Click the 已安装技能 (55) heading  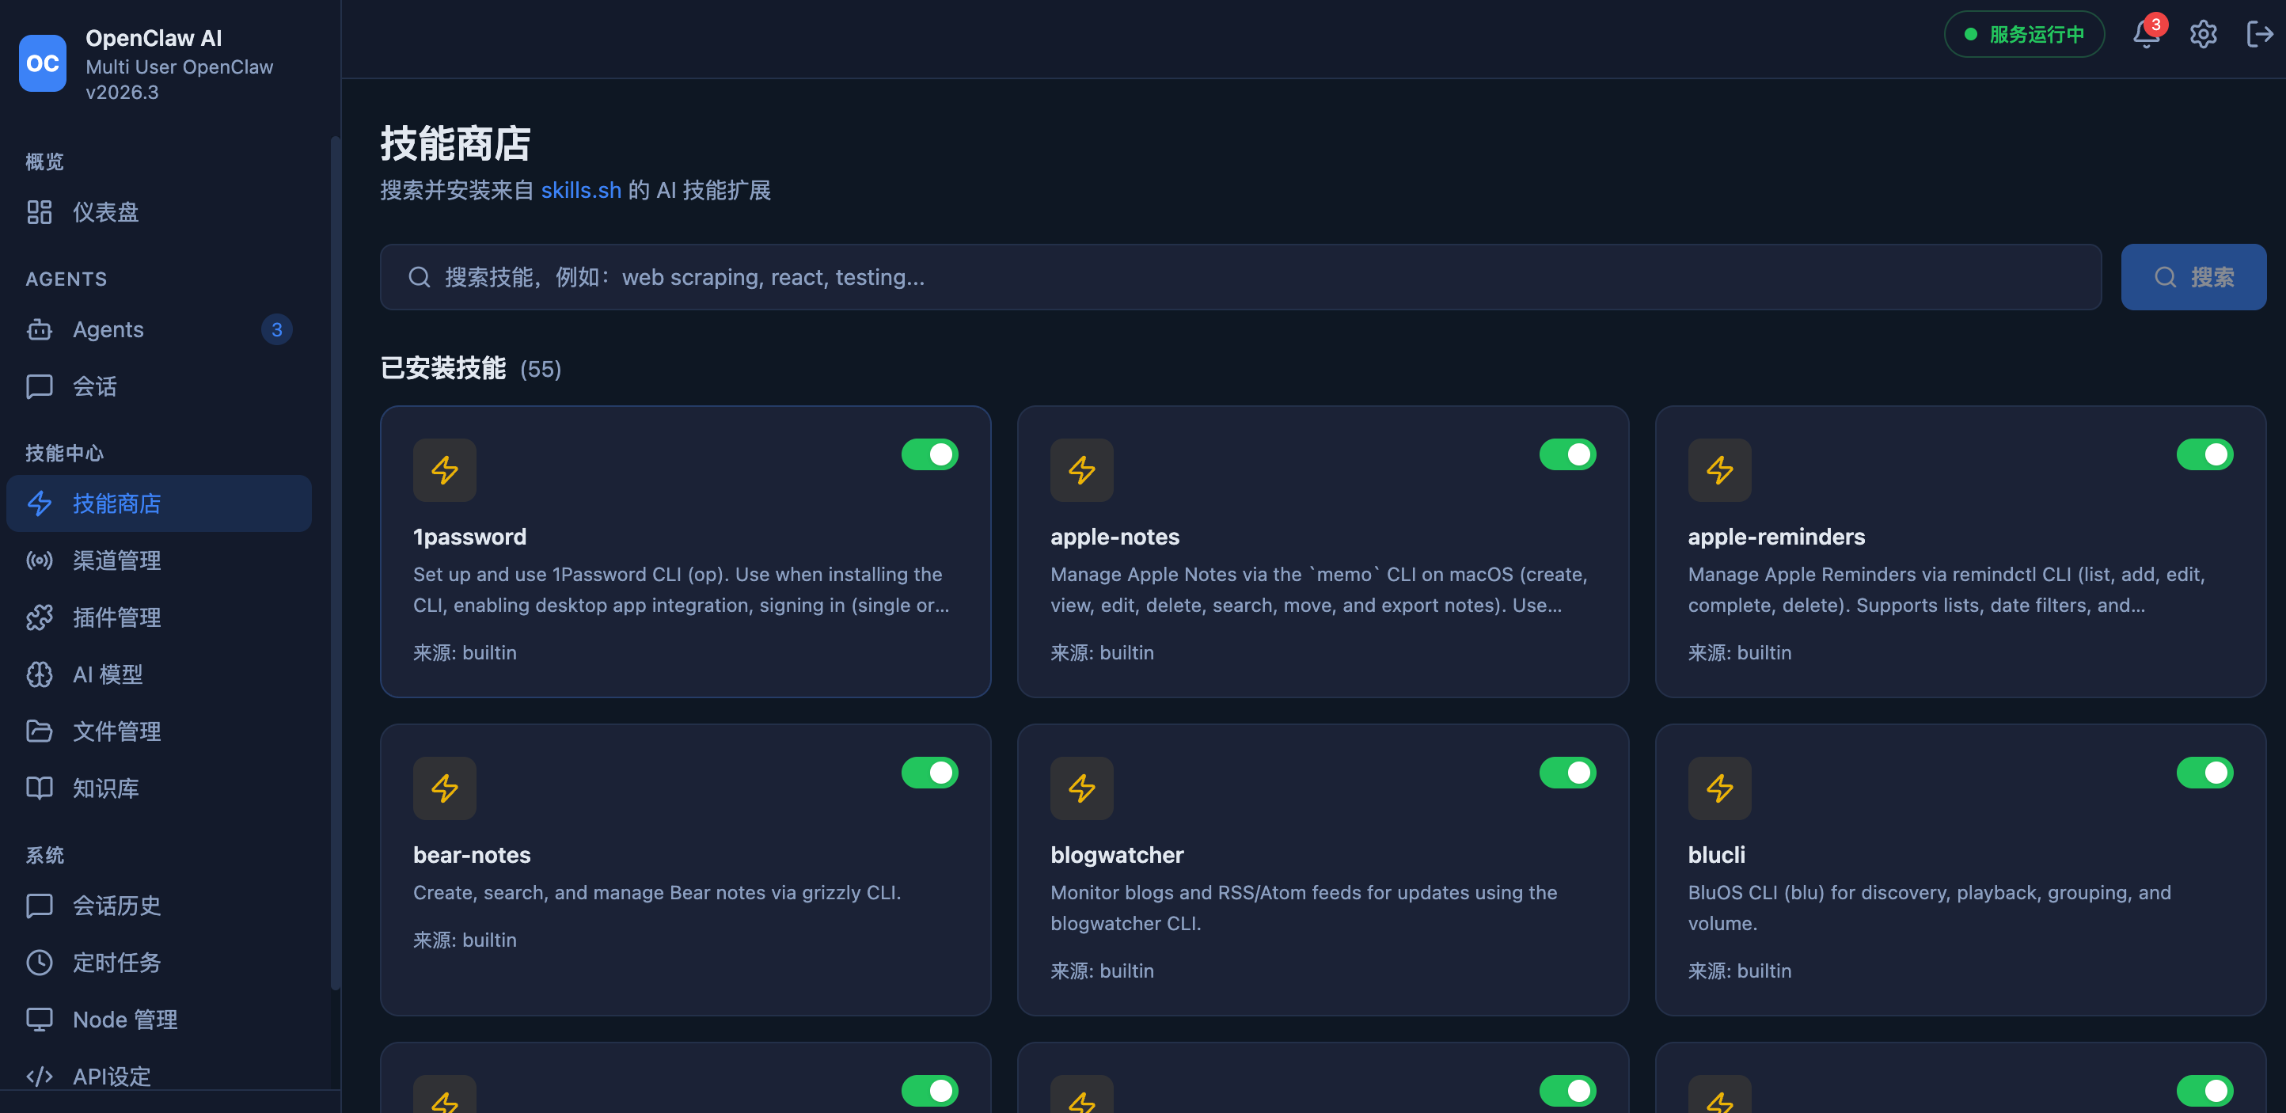click(470, 368)
